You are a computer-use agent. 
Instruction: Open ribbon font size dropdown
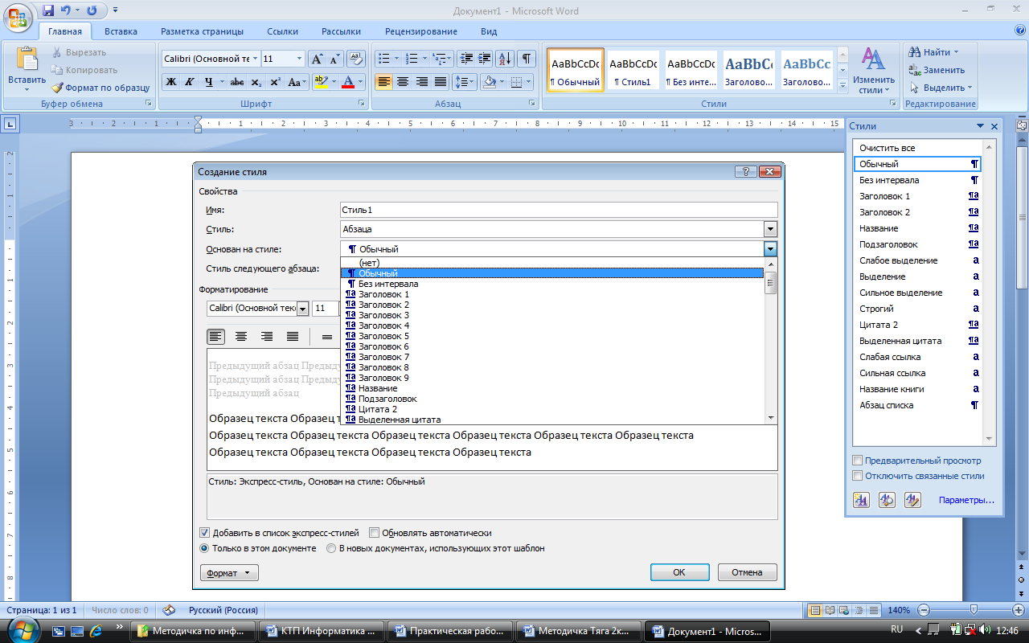[x=300, y=59]
